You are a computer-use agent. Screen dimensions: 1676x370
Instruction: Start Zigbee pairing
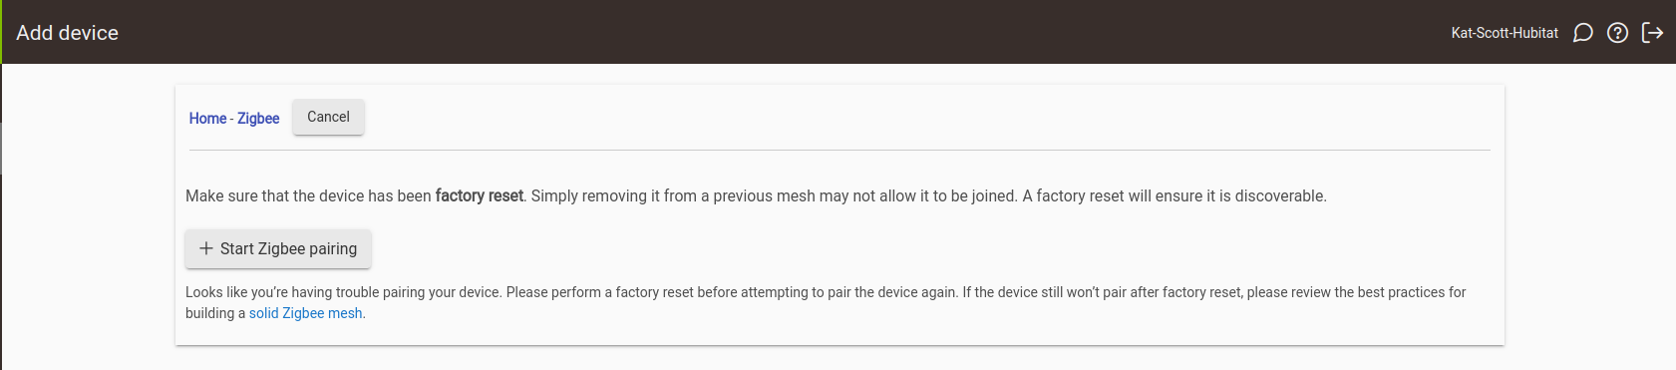coord(278,248)
